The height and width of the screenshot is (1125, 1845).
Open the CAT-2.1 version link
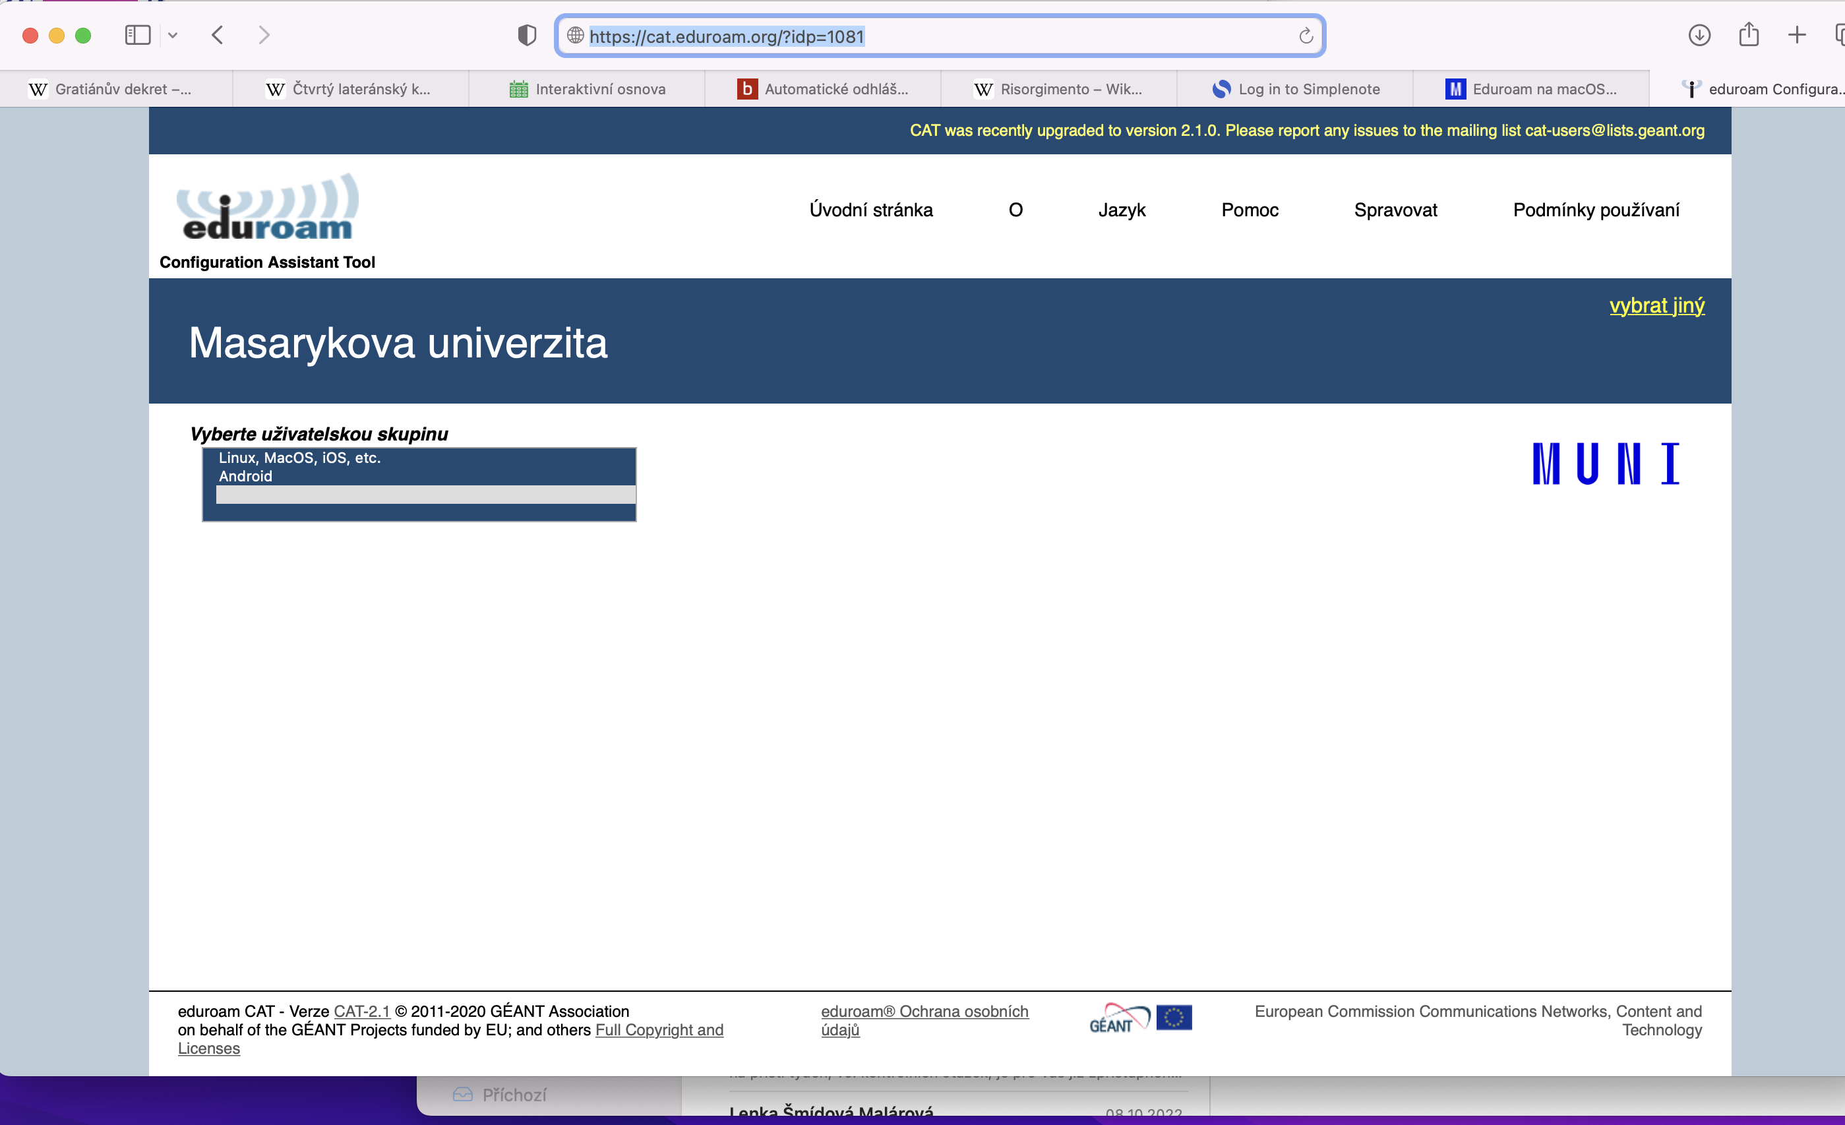pos(361,1011)
